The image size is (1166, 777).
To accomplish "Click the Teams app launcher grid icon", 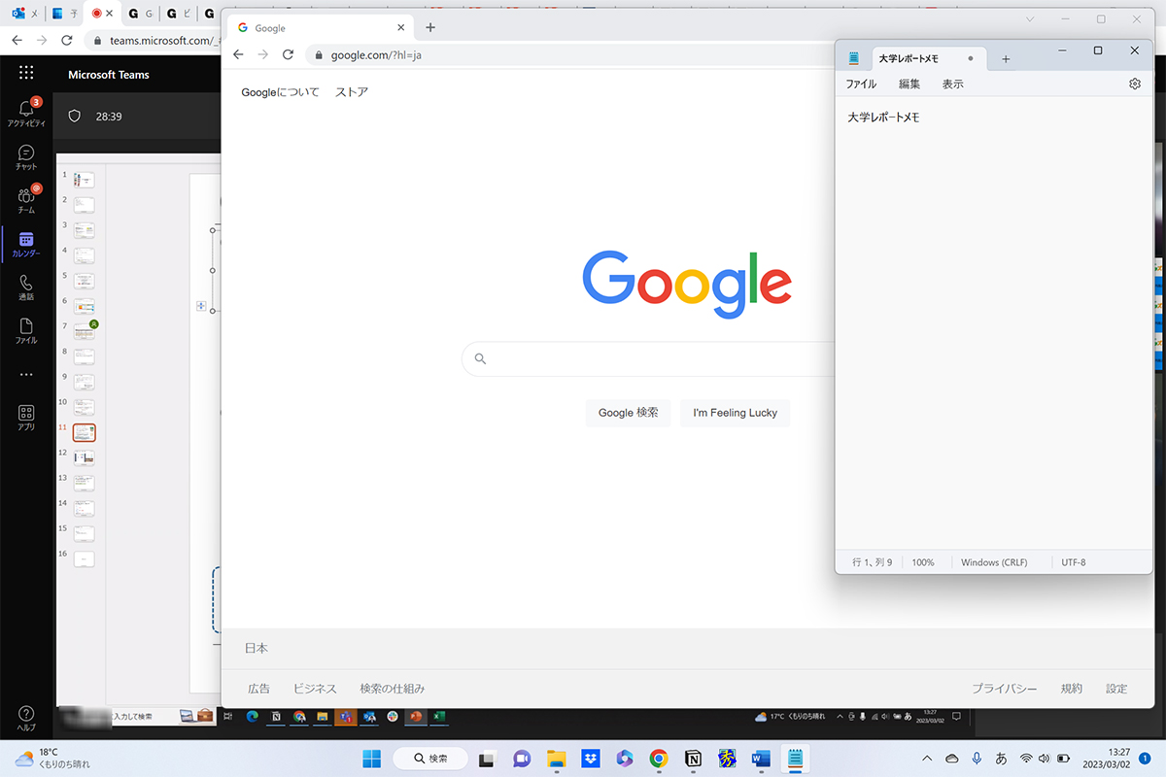I will (x=26, y=73).
